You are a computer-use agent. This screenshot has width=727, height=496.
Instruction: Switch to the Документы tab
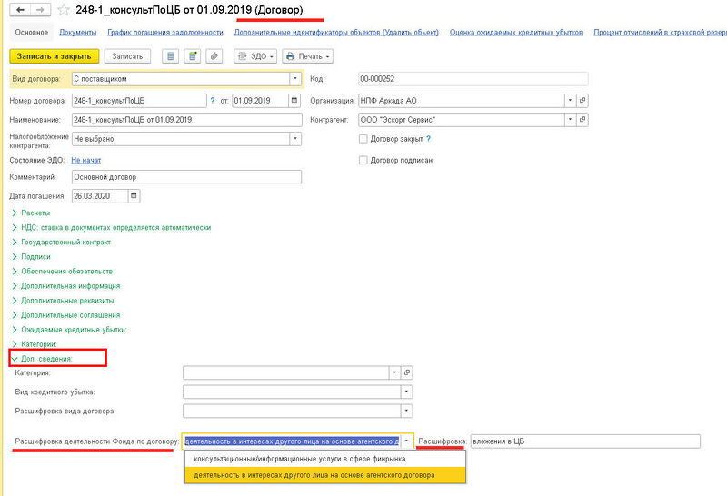point(78,33)
